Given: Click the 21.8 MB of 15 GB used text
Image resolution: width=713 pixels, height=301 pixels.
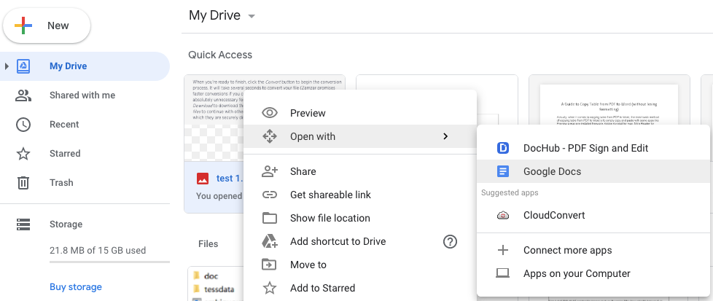Looking at the screenshot, I should 98,251.
